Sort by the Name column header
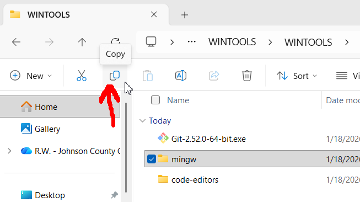This screenshot has width=360, height=202. (x=178, y=100)
